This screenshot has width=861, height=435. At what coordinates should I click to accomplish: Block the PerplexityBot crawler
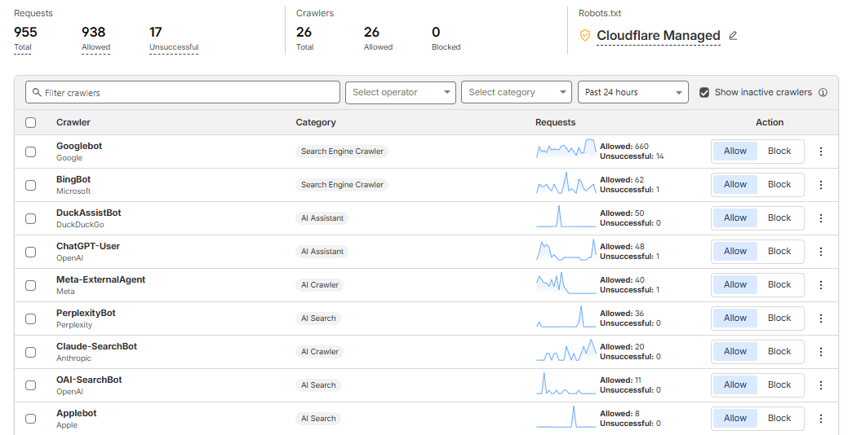coord(779,319)
